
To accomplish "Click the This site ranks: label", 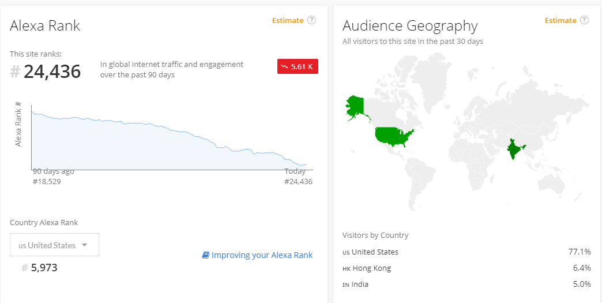I will click(x=35, y=54).
